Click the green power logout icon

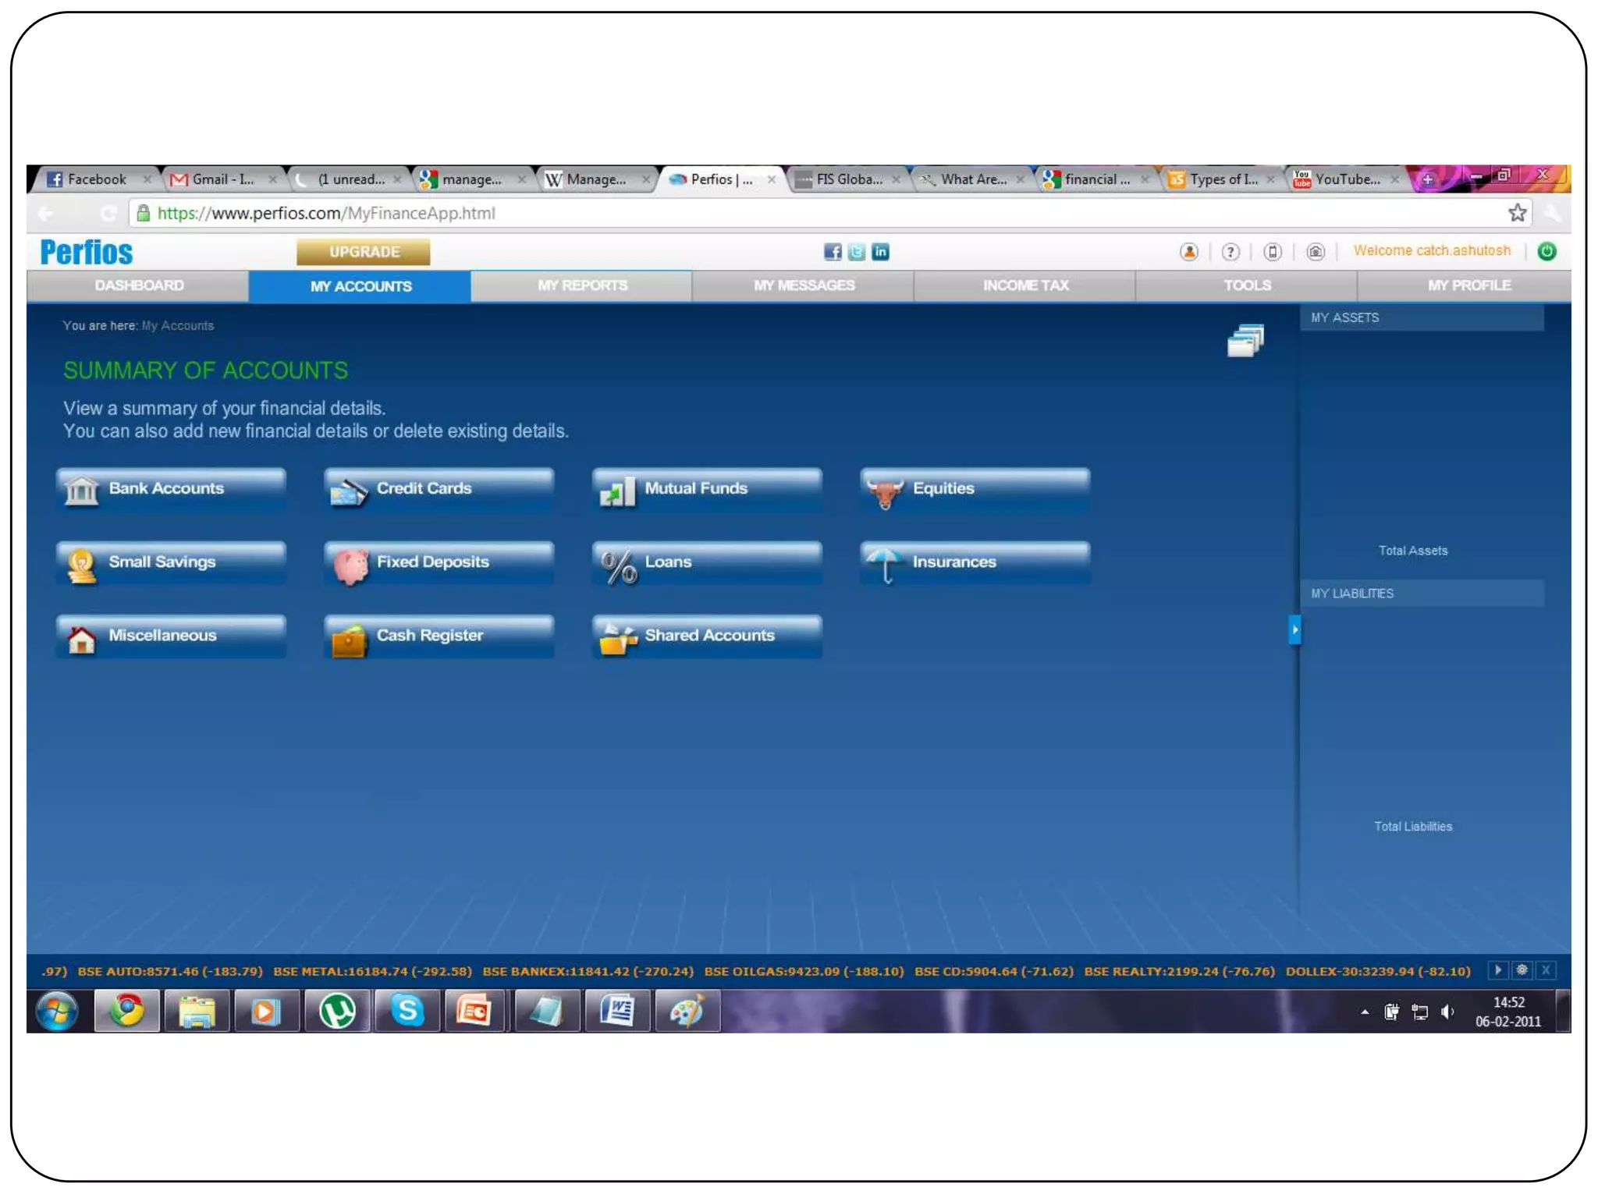(x=1547, y=251)
